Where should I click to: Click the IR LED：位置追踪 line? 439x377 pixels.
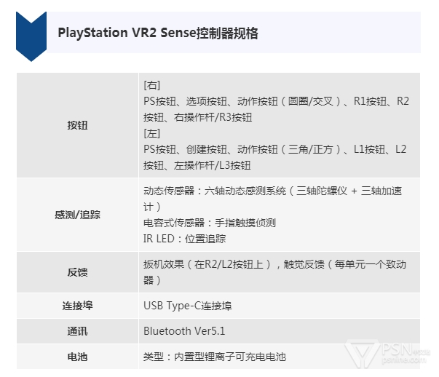click(x=184, y=239)
